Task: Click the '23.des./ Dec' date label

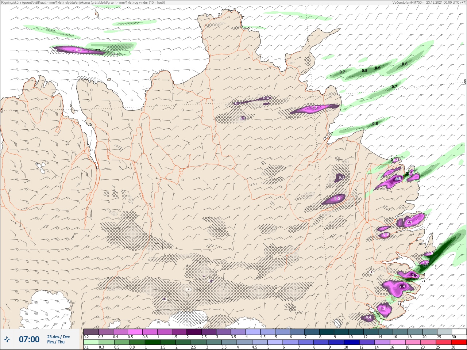Action: coord(58,337)
